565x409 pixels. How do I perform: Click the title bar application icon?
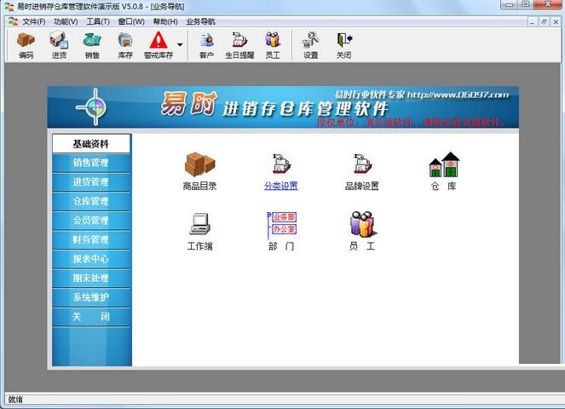pyautogui.click(x=9, y=7)
